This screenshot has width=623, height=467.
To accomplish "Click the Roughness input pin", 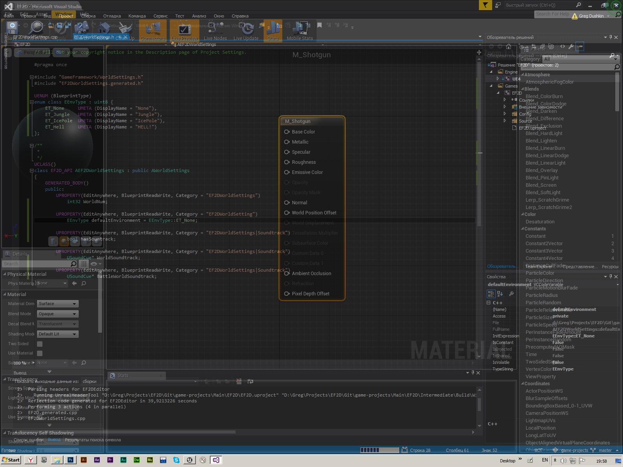I will (287, 162).
